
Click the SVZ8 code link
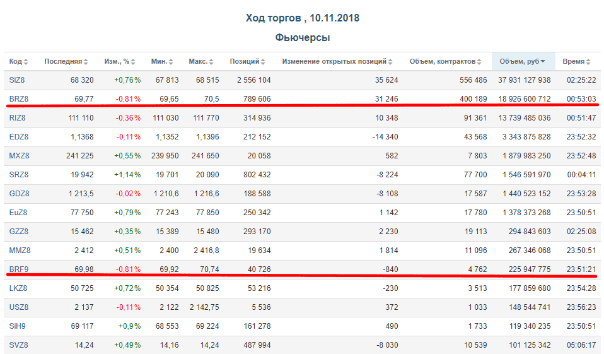coord(19,345)
